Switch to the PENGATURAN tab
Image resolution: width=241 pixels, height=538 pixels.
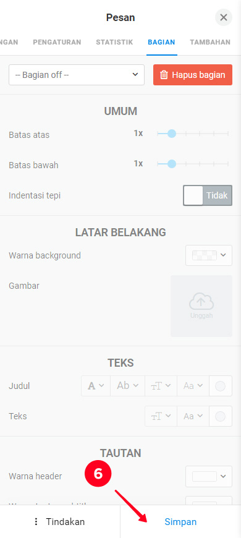(x=57, y=42)
